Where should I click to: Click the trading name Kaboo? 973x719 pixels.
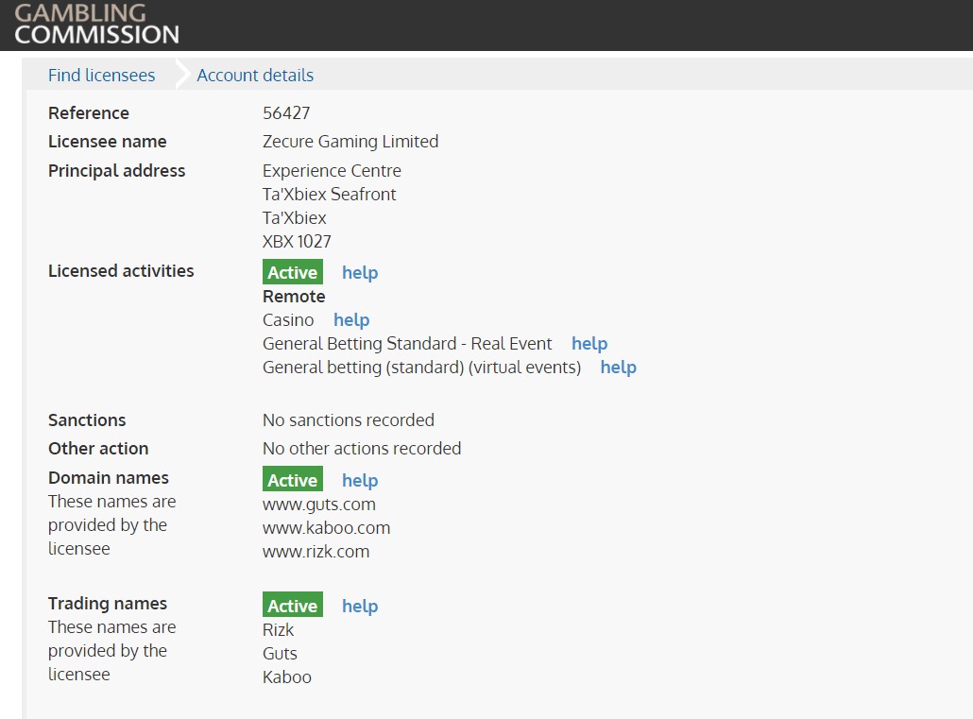coord(286,676)
